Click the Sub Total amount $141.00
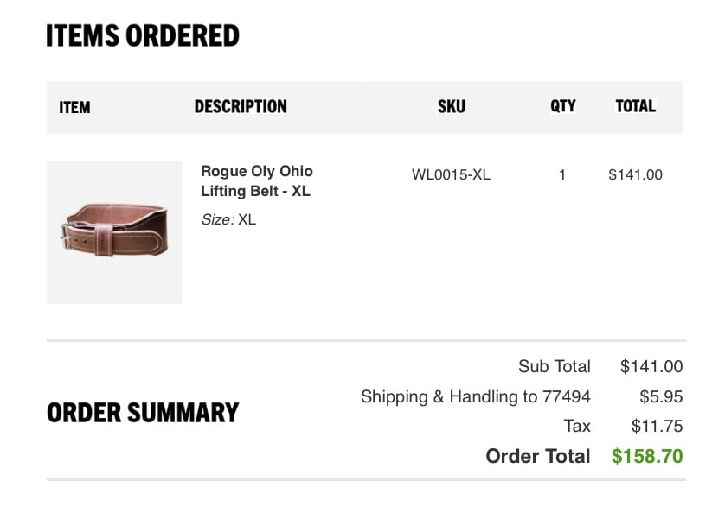Viewport: 725px width, 519px height. pos(651,366)
